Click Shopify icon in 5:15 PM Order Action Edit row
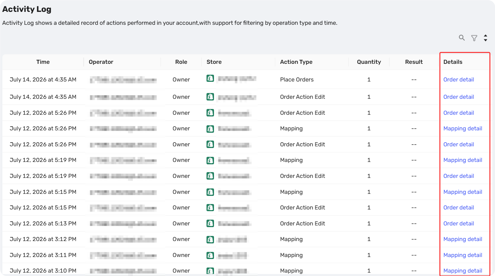495x276 pixels. [210, 207]
